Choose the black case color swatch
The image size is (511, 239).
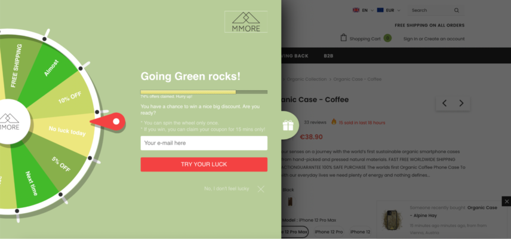click(x=290, y=201)
